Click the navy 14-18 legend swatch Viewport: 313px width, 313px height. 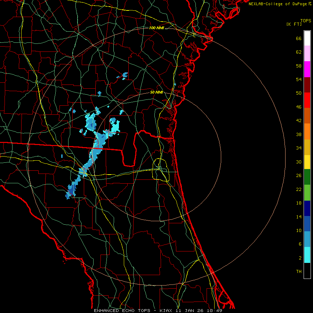[307, 208]
